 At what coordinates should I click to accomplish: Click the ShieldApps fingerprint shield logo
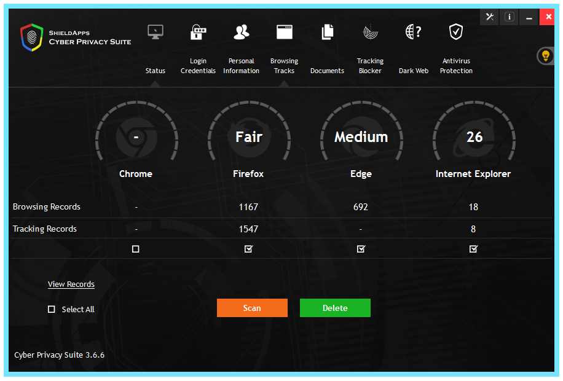click(31, 37)
